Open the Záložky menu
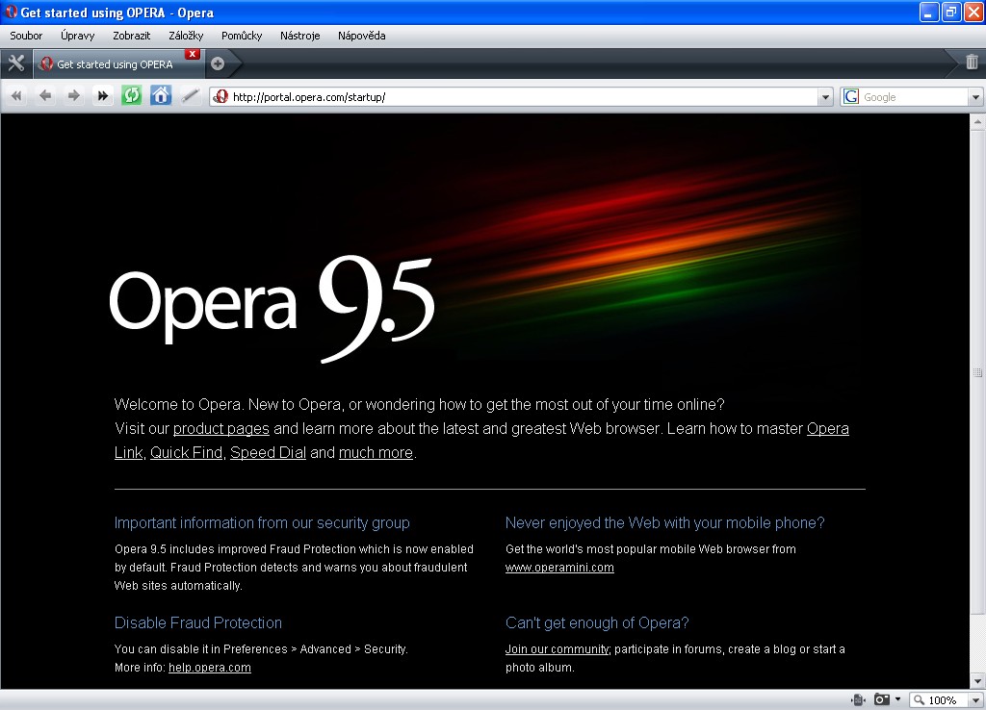The width and height of the screenshot is (986, 710). click(186, 36)
